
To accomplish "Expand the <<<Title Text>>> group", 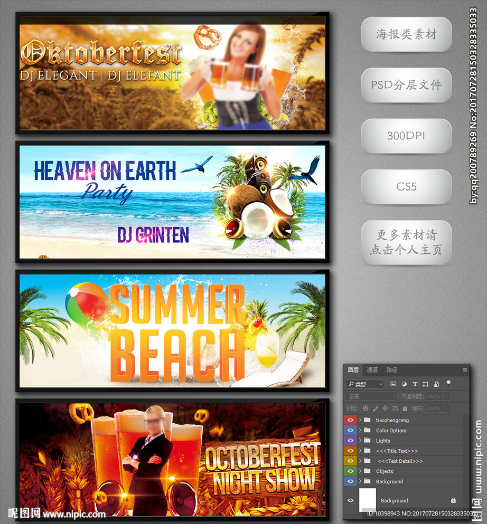I will [x=360, y=451].
